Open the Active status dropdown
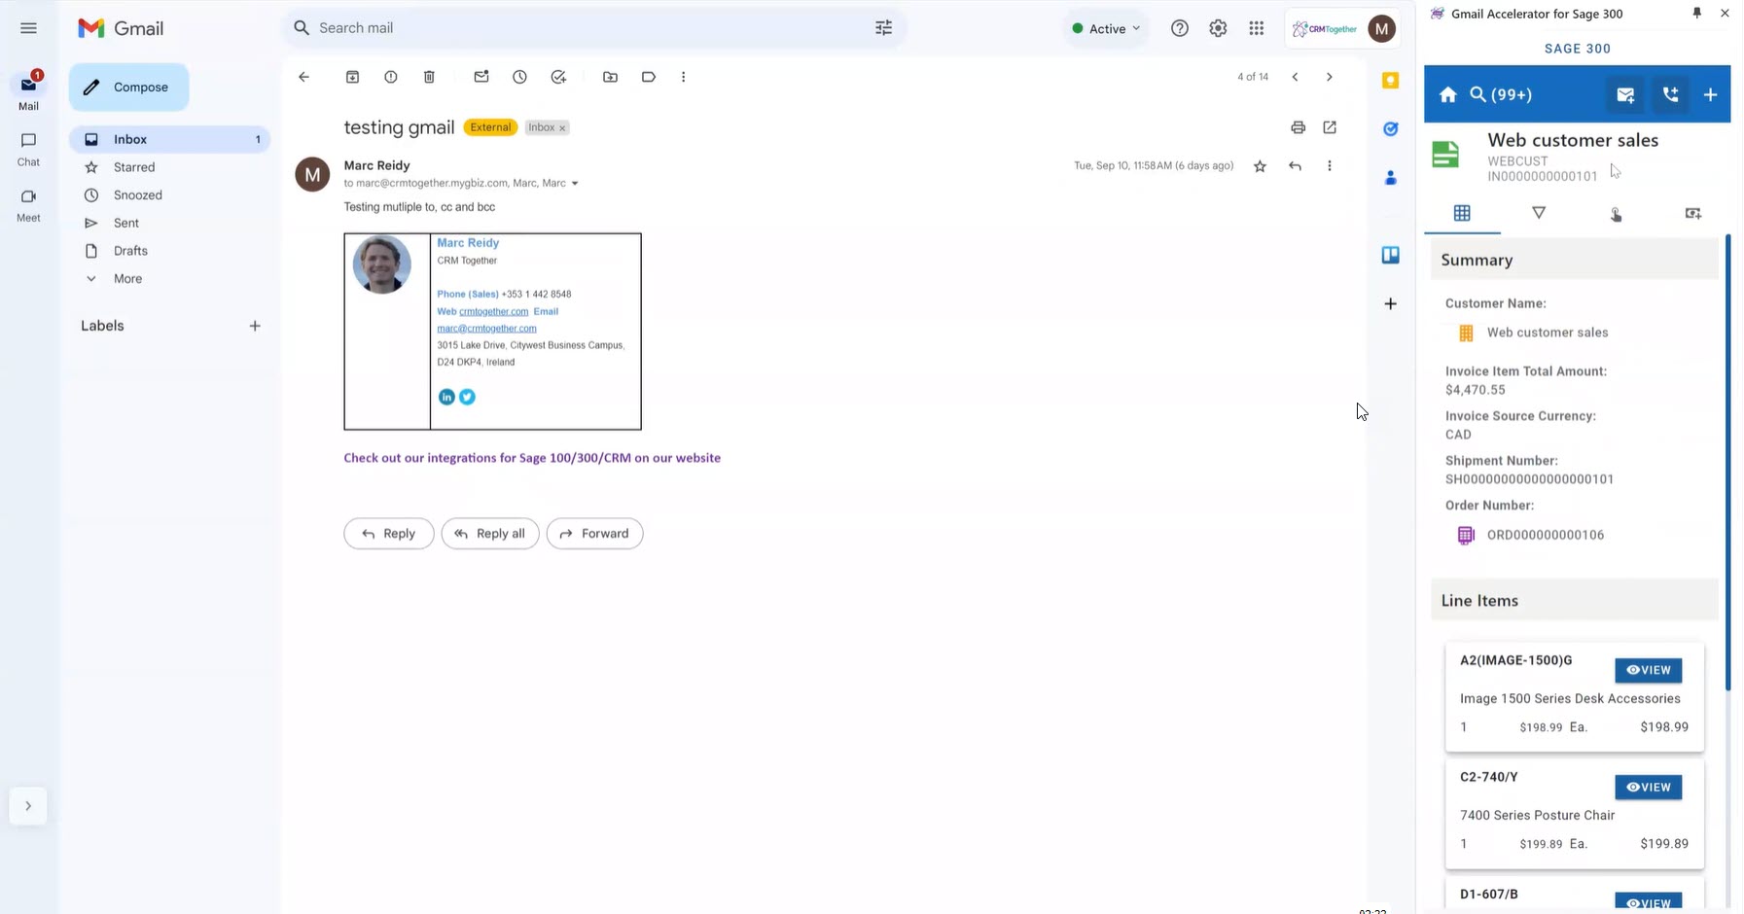Image resolution: width=1744 pixels, height=914 pixels. click(x=1106, y=28)
